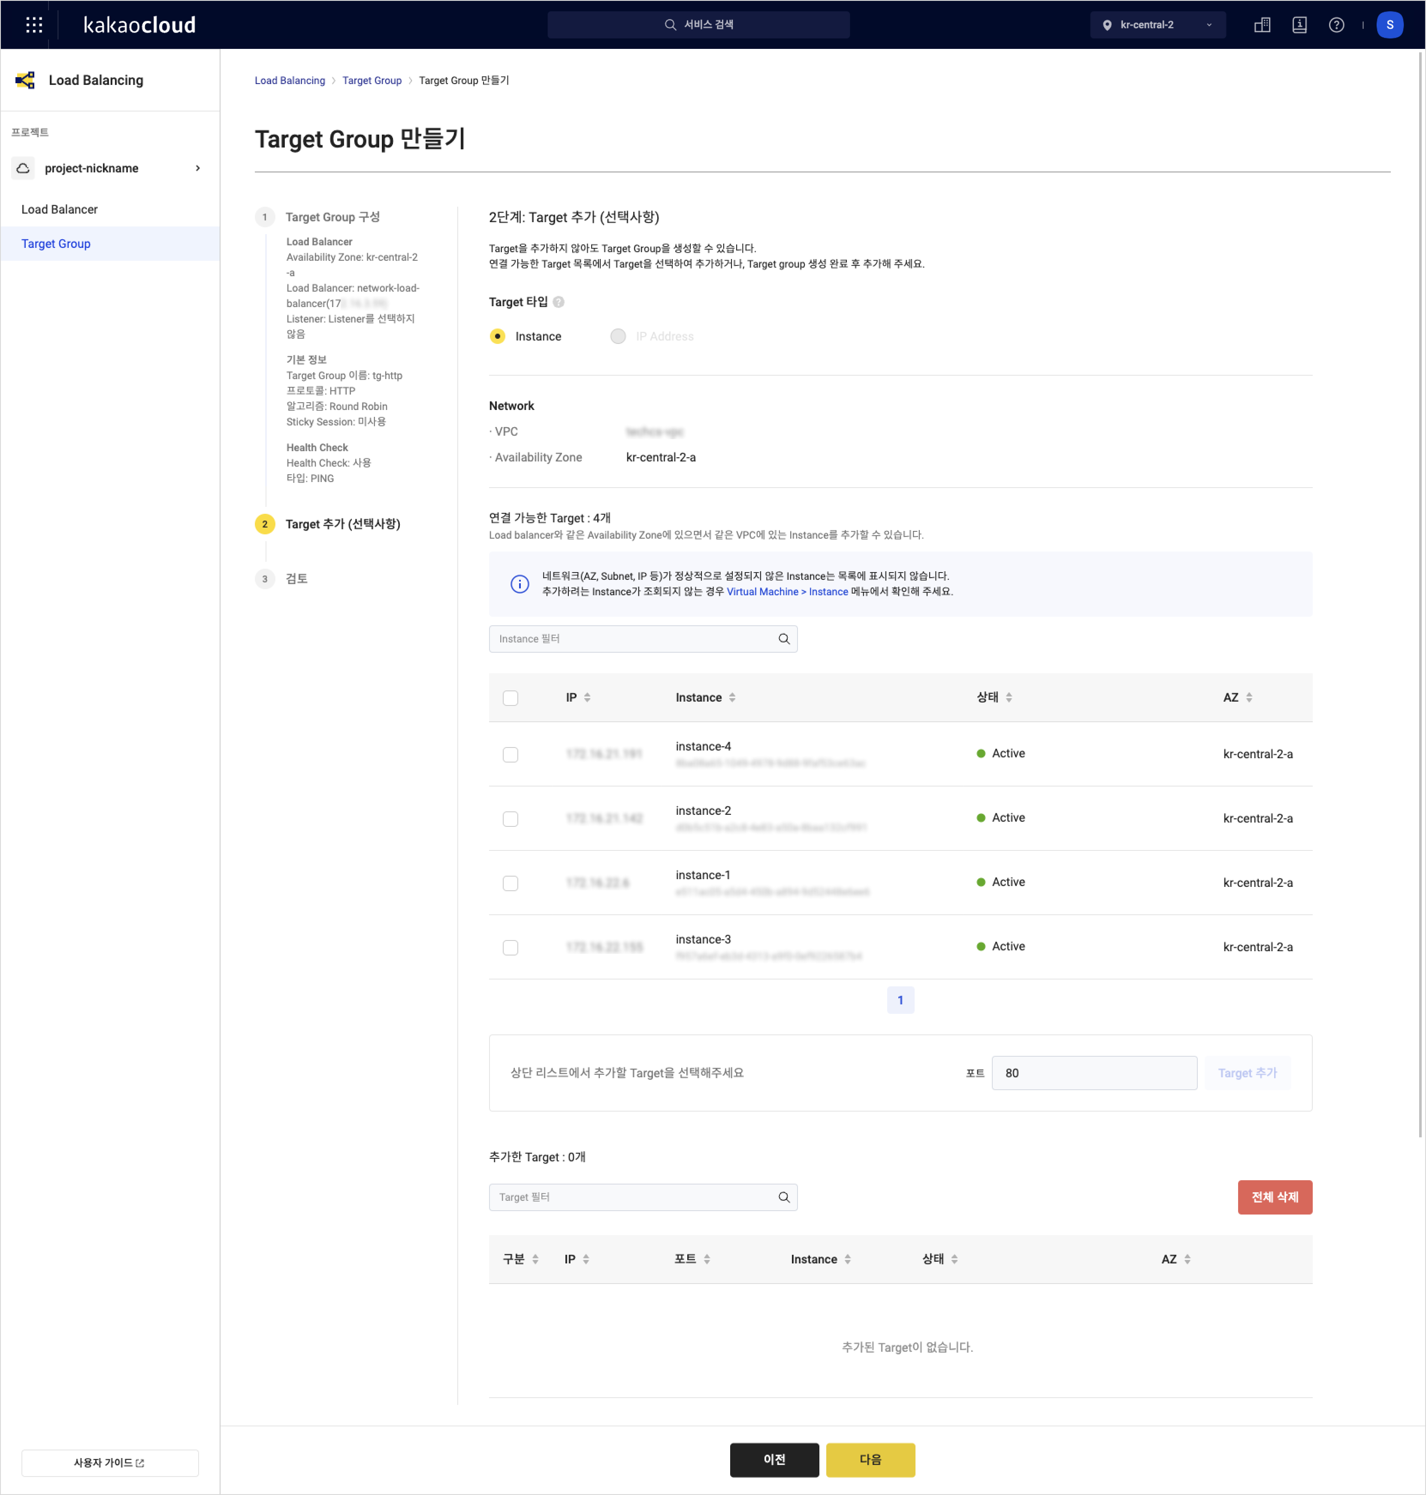This screenshot has width=1426, height=1495.
Task: Sort available targets by IP
Action: [587, 698]
